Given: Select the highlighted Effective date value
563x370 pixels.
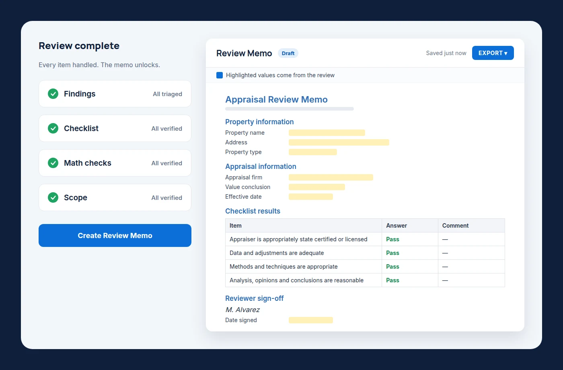Looking at the screenshot, I should [x=311, y=197].
